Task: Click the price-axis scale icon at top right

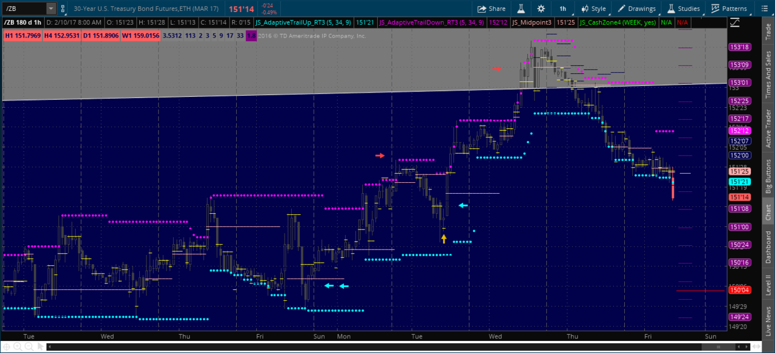Action: coord(735,22)
